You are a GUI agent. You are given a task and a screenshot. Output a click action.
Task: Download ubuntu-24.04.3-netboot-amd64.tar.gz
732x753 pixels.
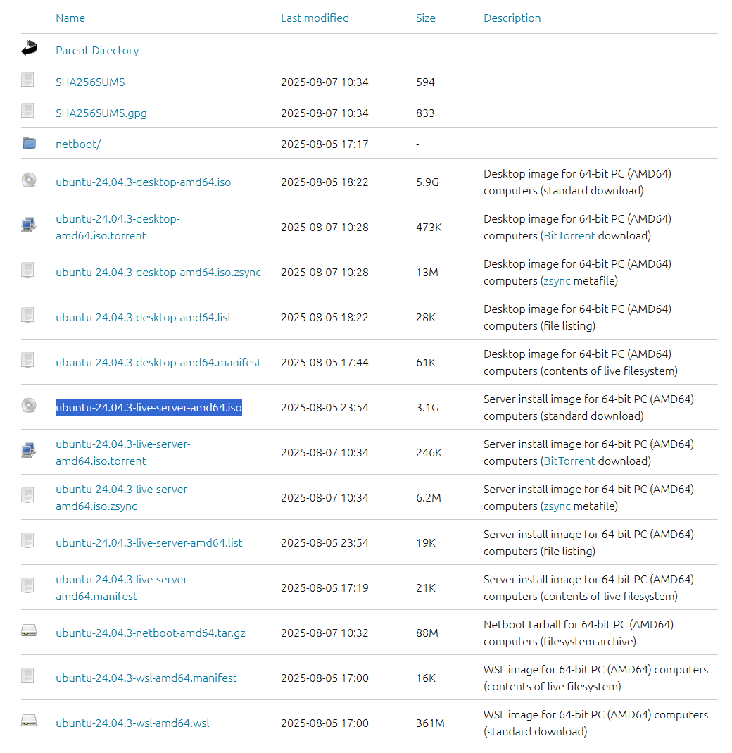(150, 633)
